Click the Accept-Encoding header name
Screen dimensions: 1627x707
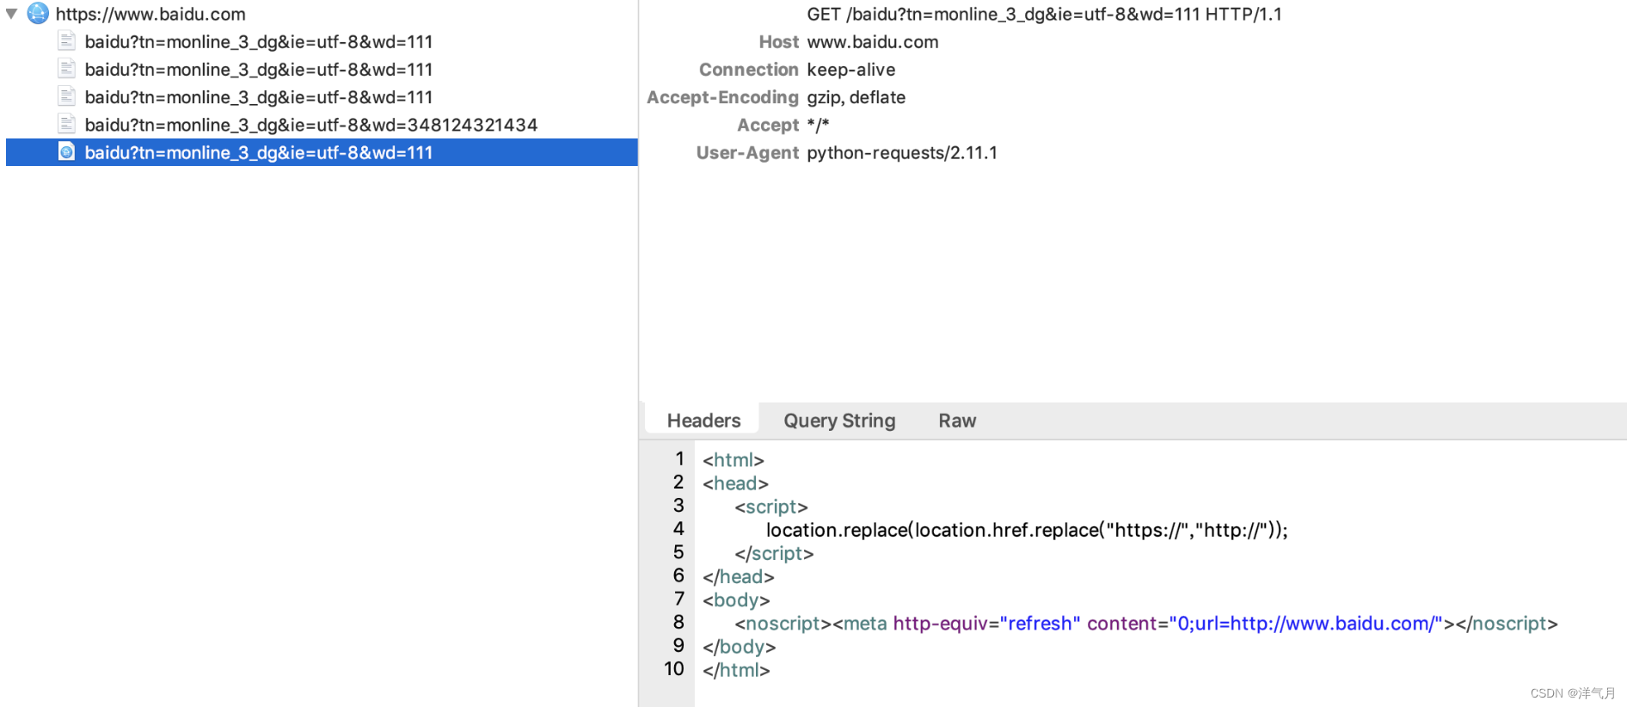(x=723, y=97)
